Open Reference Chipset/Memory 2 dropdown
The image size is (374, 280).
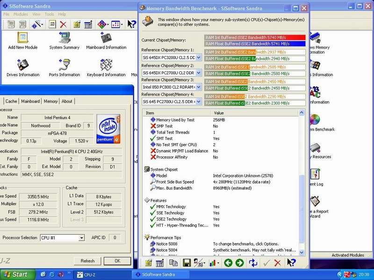tap(198, 72)
